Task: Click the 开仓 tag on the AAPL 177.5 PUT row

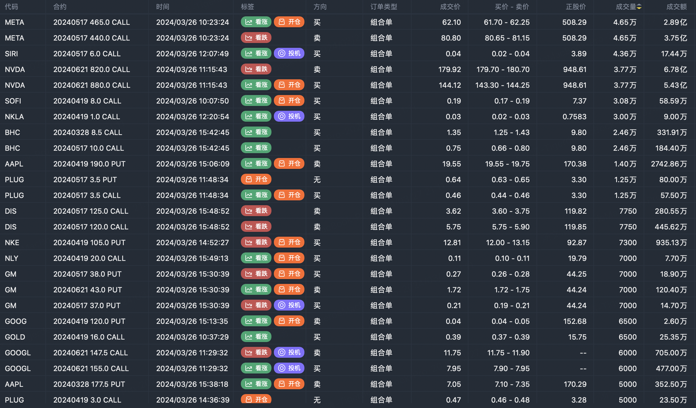Action: pos(289,384)
